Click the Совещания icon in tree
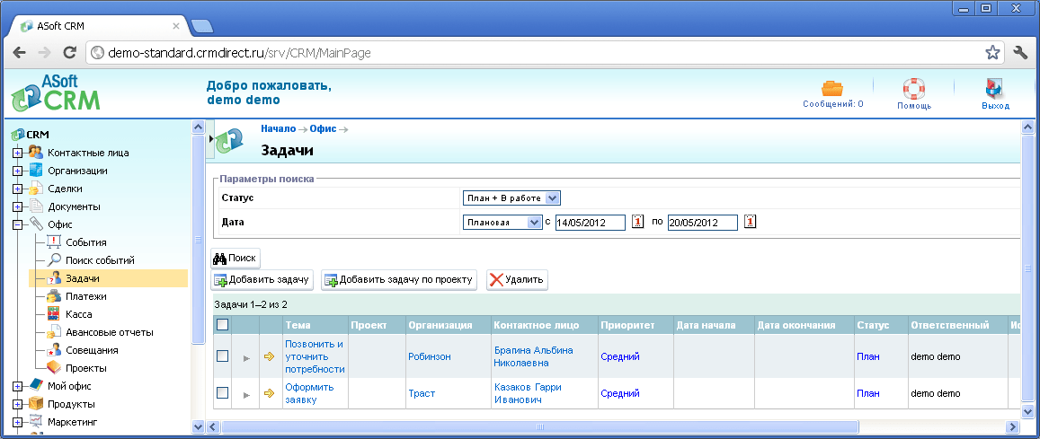Image resolution: width=1040 pixels, height=439 pixels. click(x=54, y=349)
